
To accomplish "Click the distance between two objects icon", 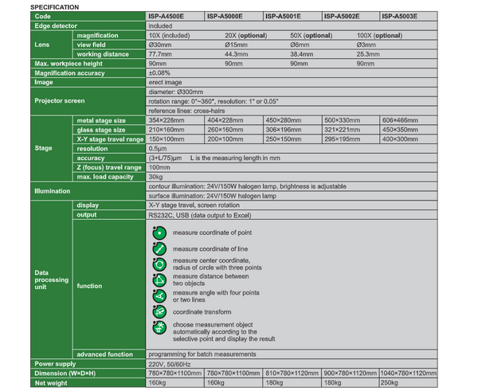I will pos(159,280).
